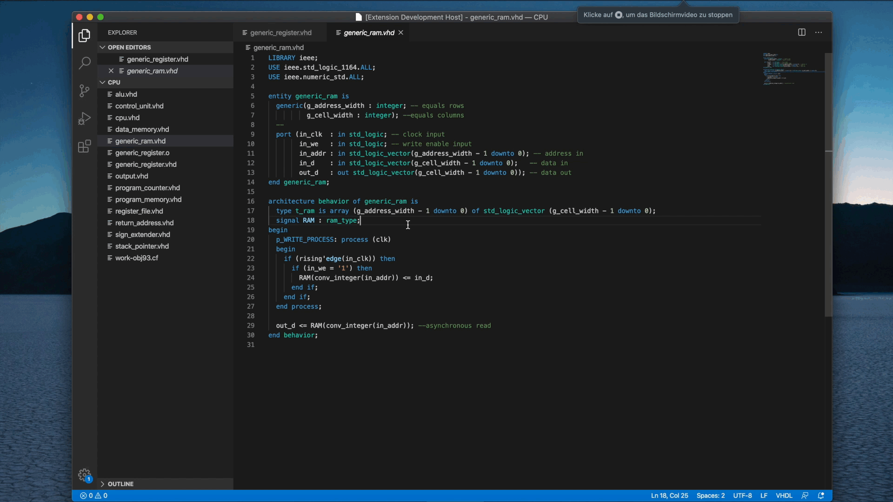Click the Split Editor icon top-right
This screenshot has height=502, width=893.
click(802, 32)
